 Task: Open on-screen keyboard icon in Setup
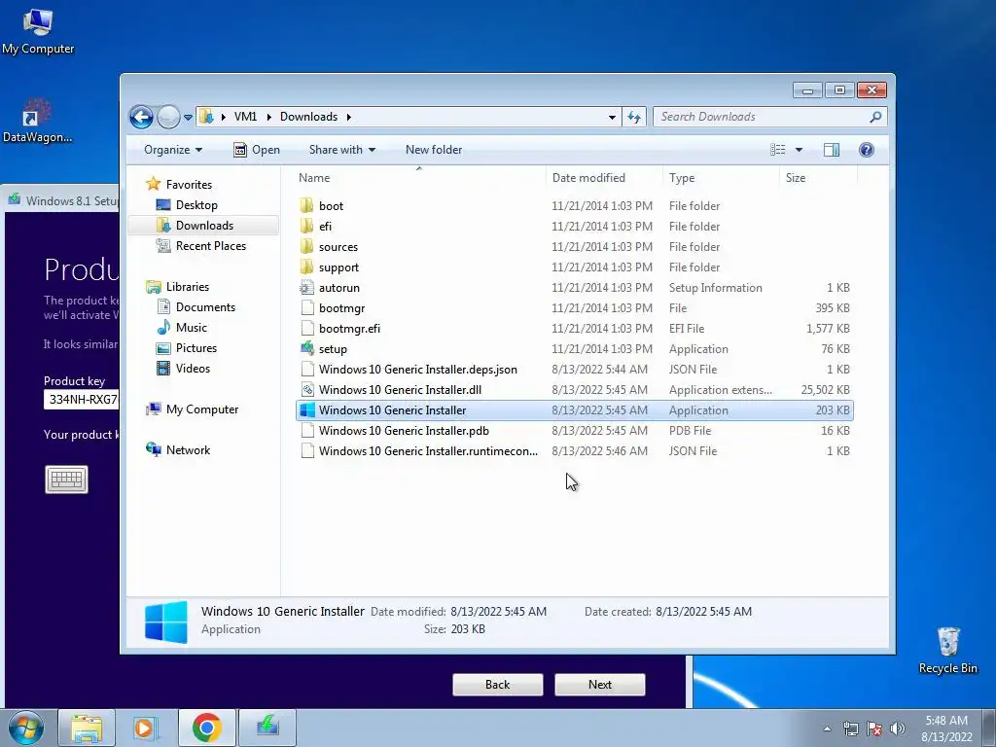[x=67, y=480]
